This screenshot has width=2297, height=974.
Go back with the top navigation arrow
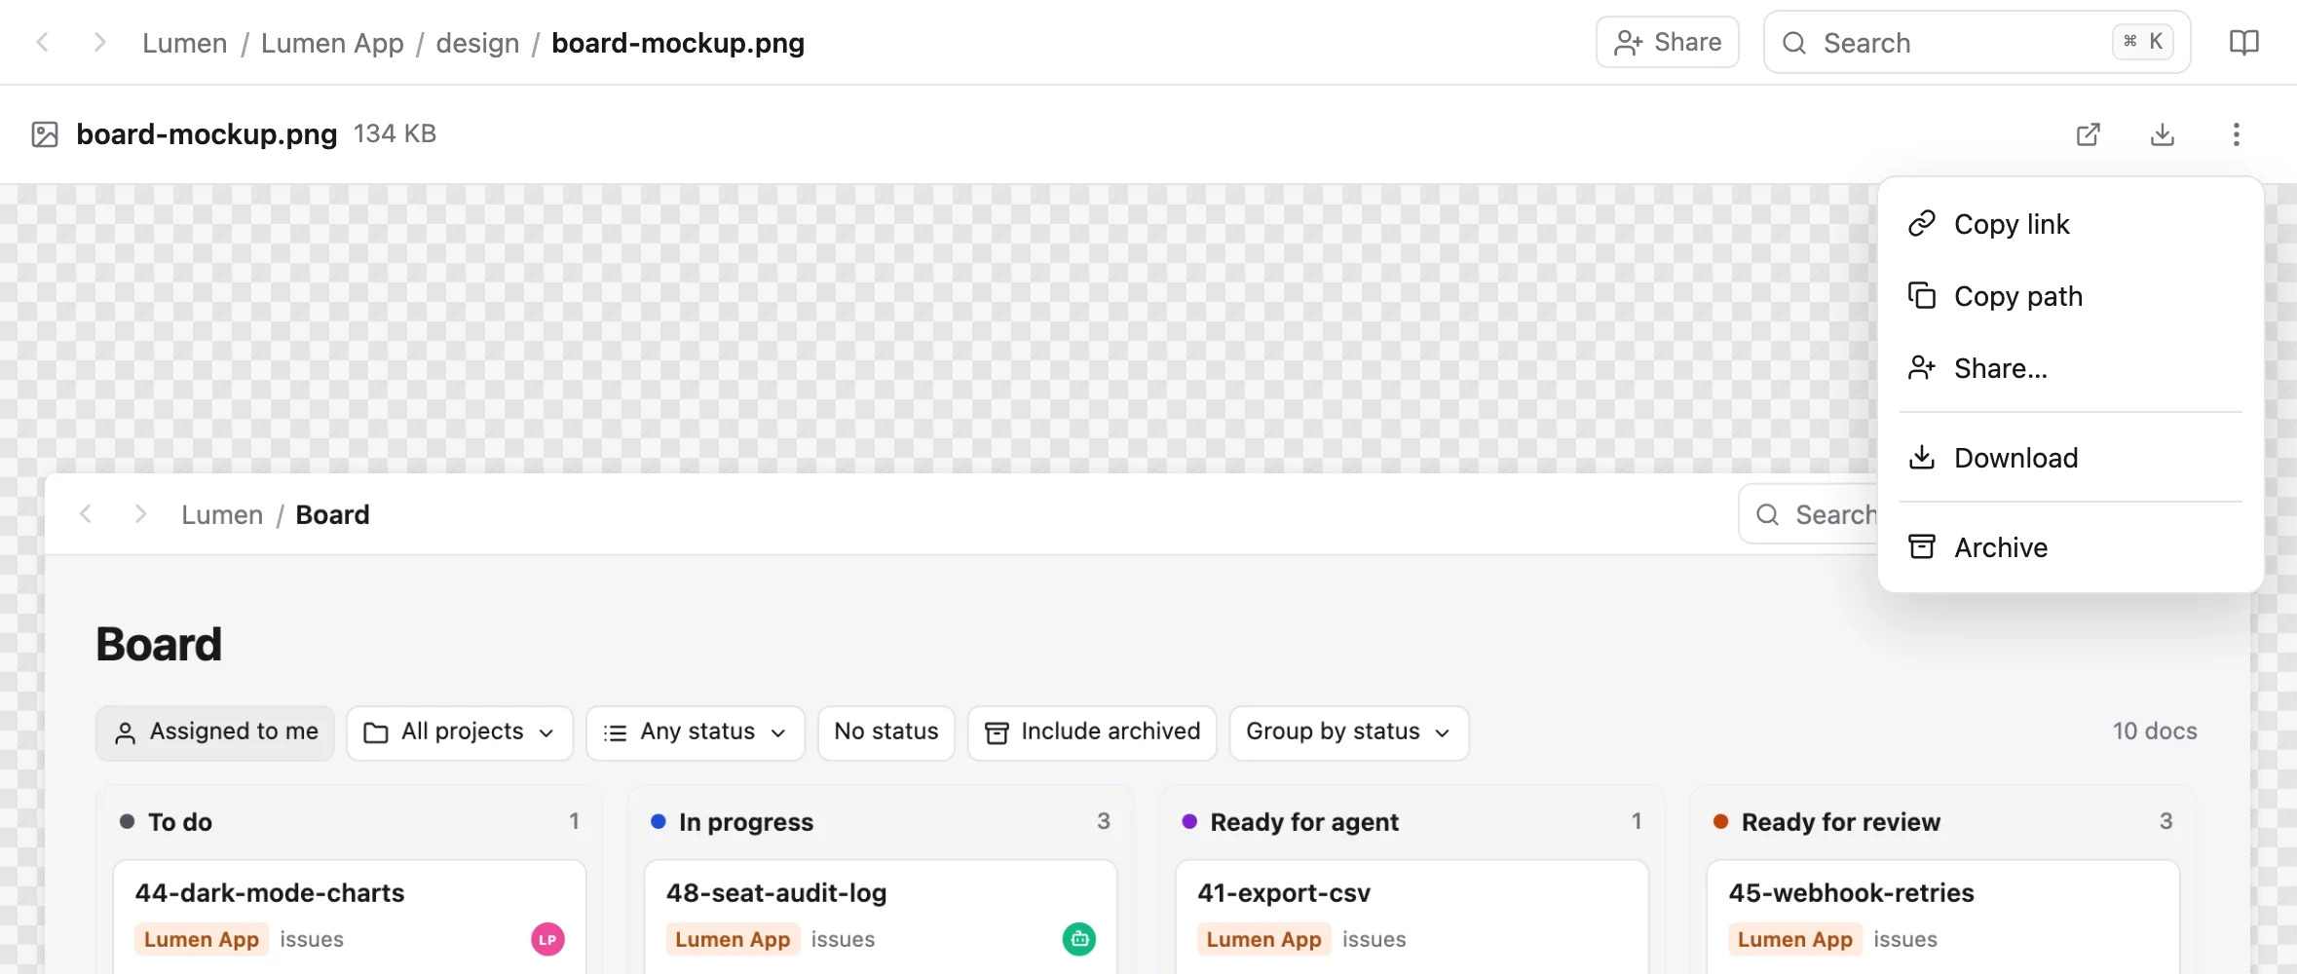43,42
